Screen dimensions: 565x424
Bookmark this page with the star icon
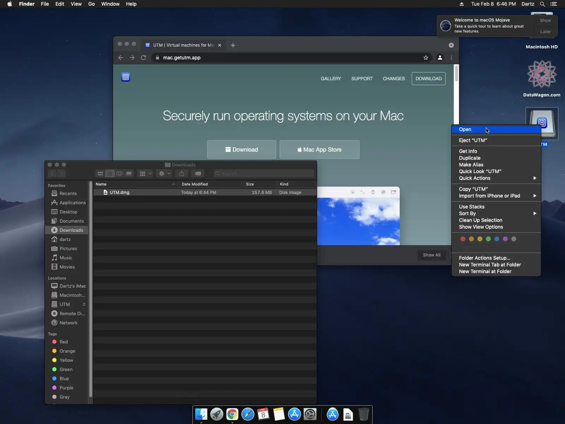426,58
